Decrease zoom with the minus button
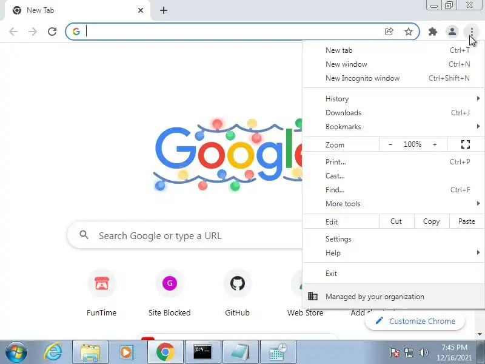The width and height of the screenshot is (485, 364). coord(390,144)
